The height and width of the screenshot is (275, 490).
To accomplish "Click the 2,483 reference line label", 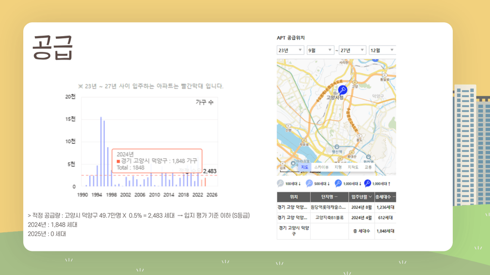I will pyautogui.click(x=210, y=171).
